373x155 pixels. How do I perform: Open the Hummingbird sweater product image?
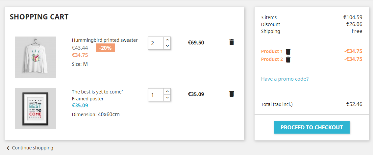[35, 57]
